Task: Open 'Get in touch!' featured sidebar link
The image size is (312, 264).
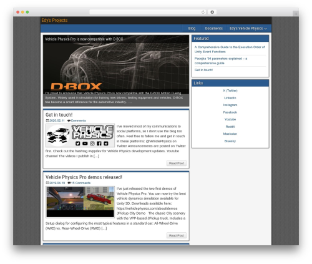Action: [x=203, y=70]
